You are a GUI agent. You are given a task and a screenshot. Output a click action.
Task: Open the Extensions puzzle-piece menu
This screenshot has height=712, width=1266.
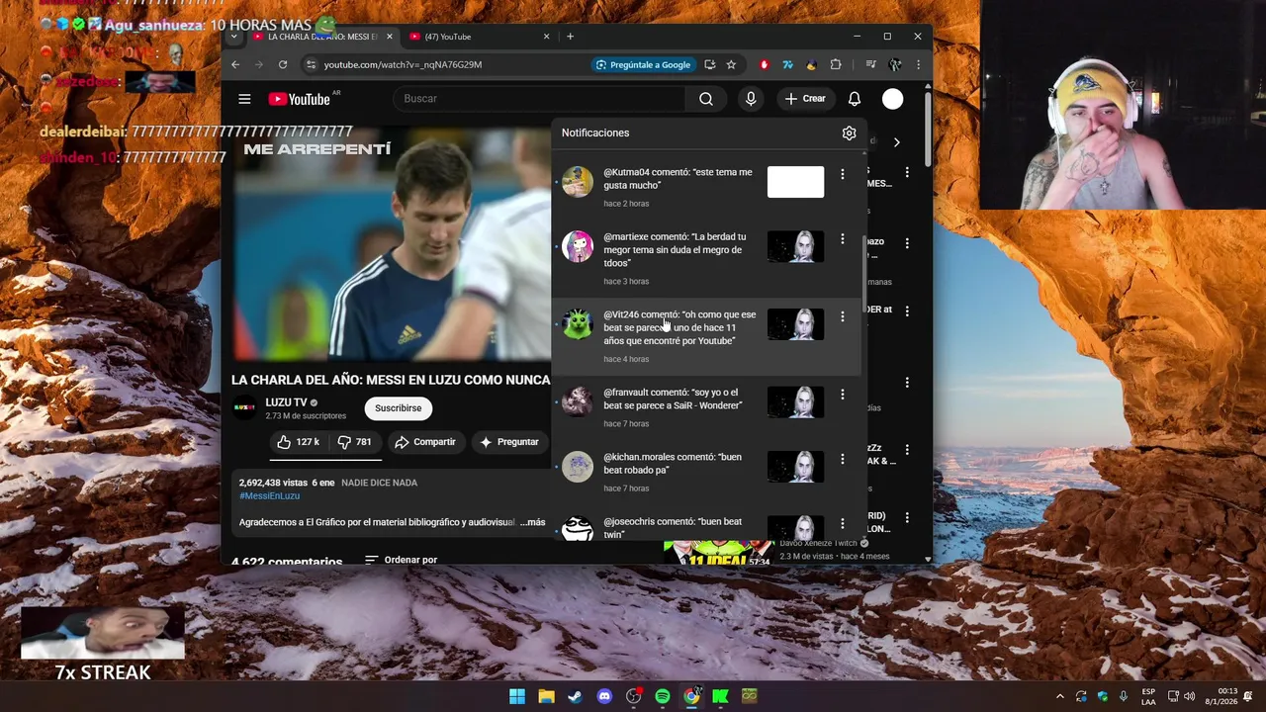(x=836, y=64)
